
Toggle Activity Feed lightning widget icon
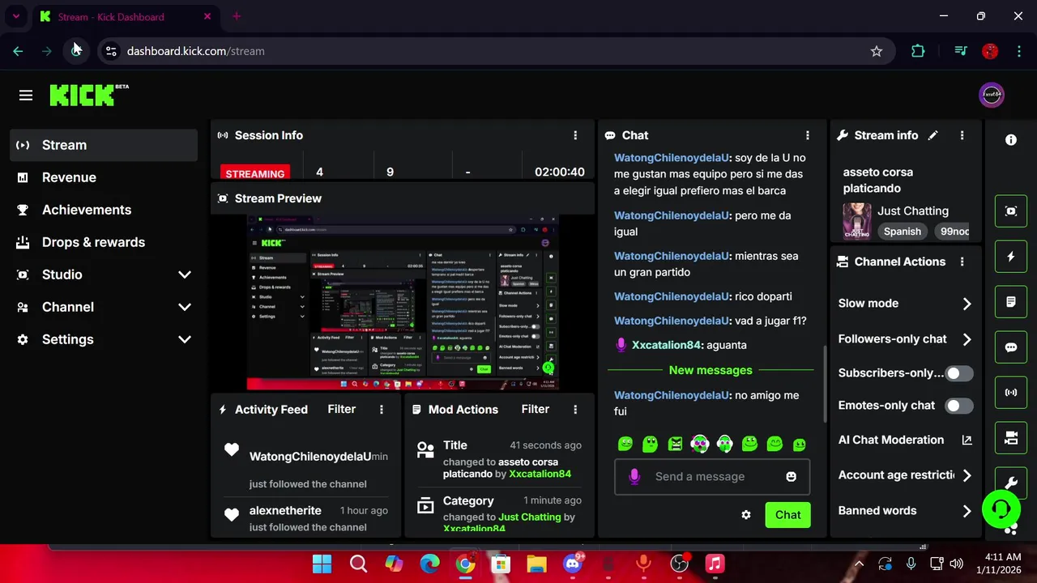tap(1011, 257)
